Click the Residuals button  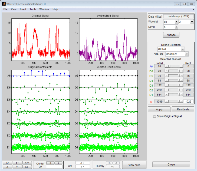[x=183, y=109]
